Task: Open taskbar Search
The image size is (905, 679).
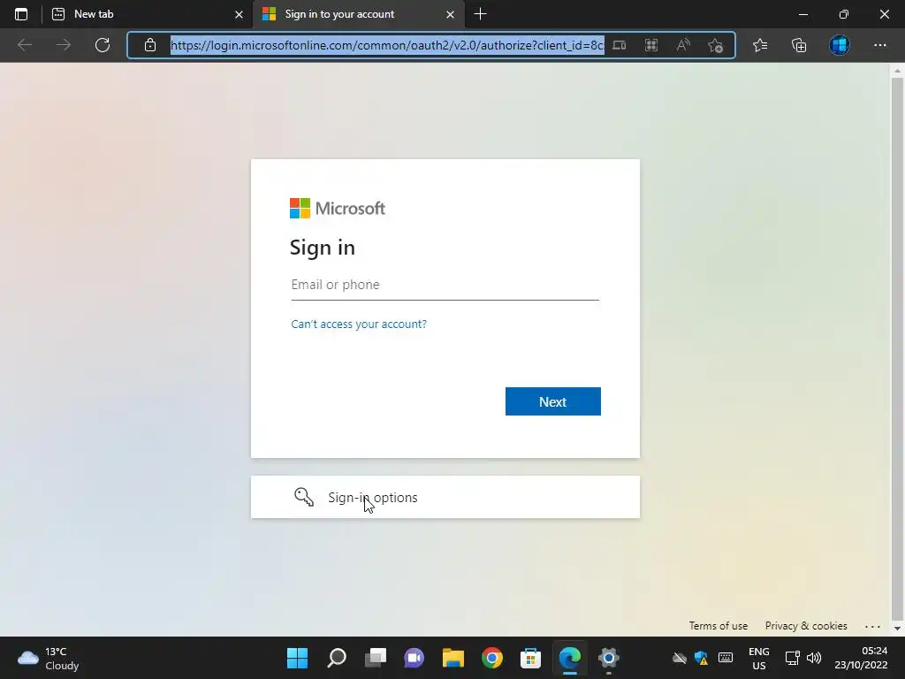Action: point(337,658)
